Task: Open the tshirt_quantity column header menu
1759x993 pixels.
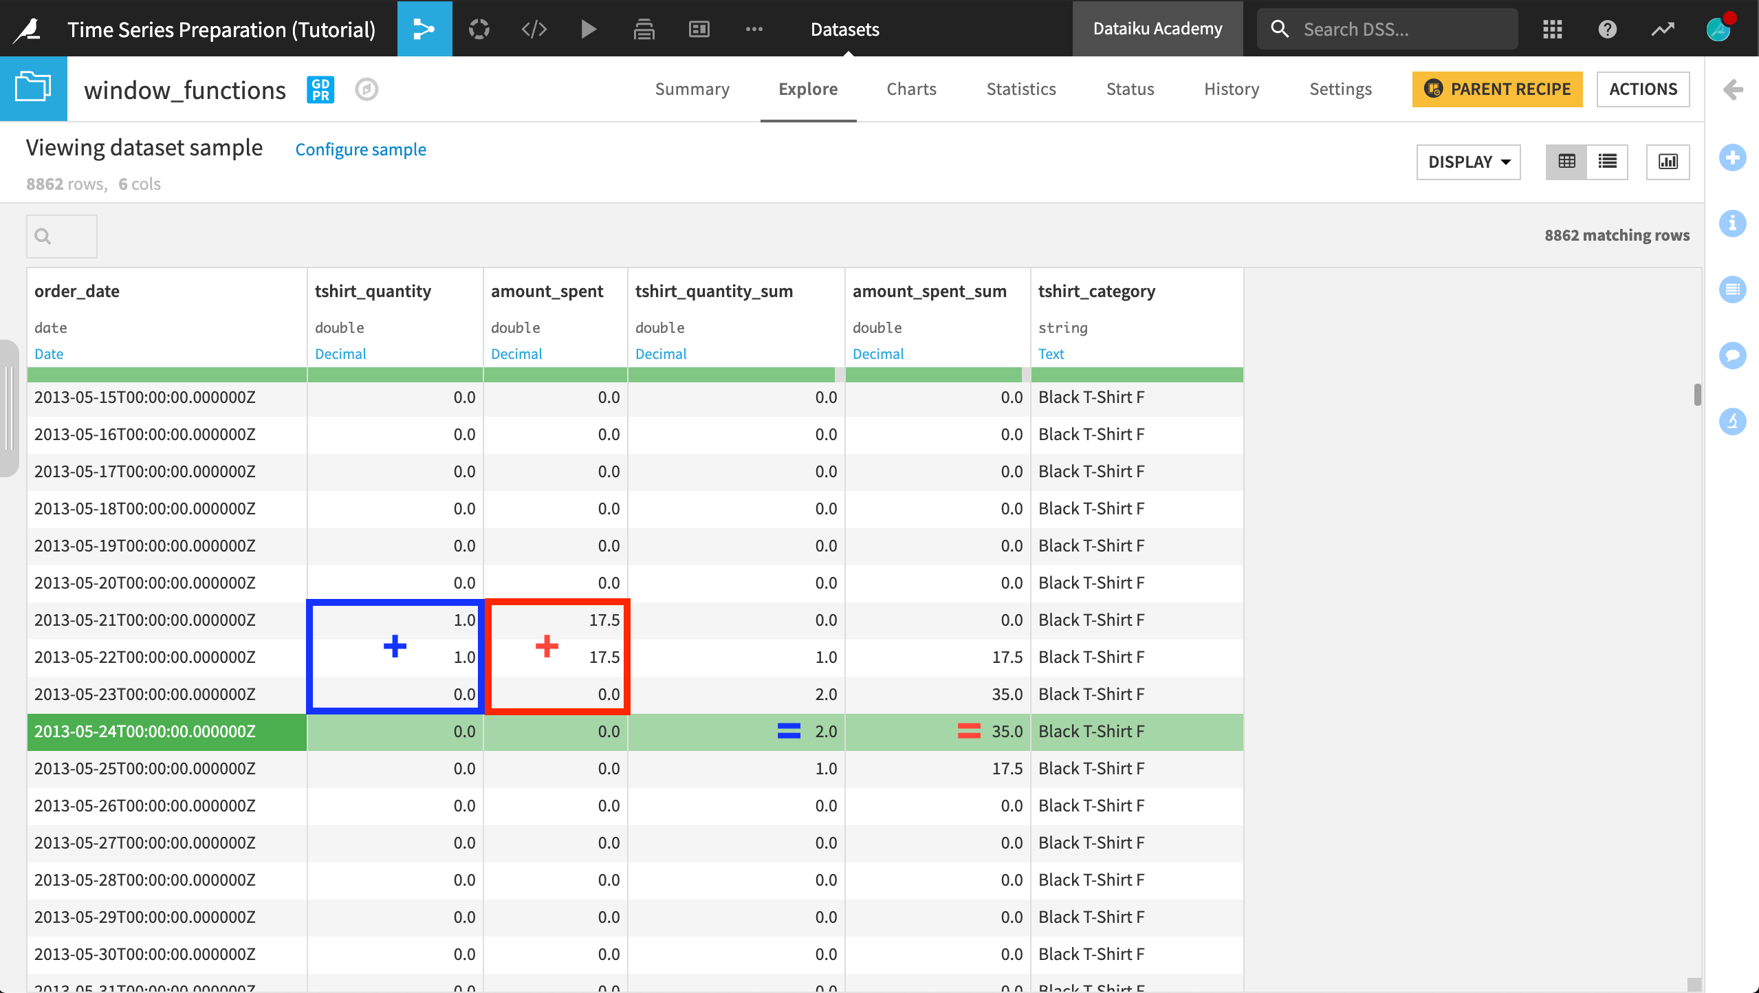Action: pos(373,291)
